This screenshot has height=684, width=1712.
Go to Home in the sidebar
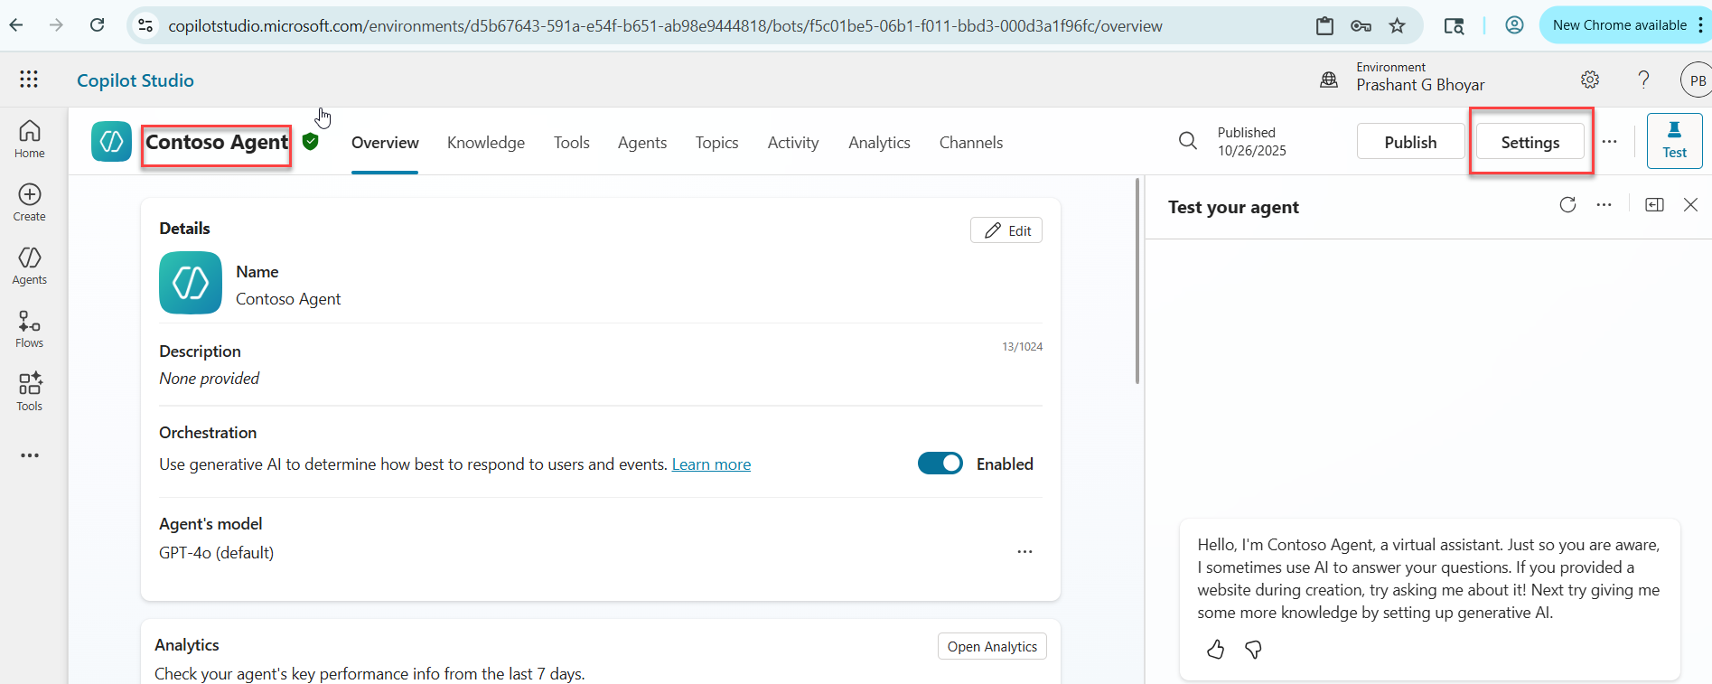29,139
